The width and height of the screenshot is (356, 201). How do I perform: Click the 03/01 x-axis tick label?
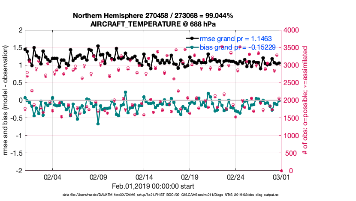(x=281, y=177)
